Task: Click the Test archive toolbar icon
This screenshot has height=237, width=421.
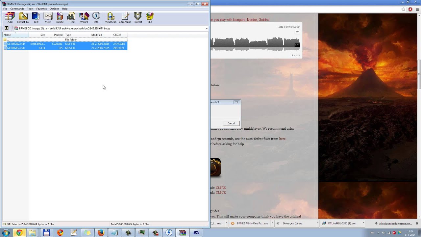Action: (x=36, y=18)
